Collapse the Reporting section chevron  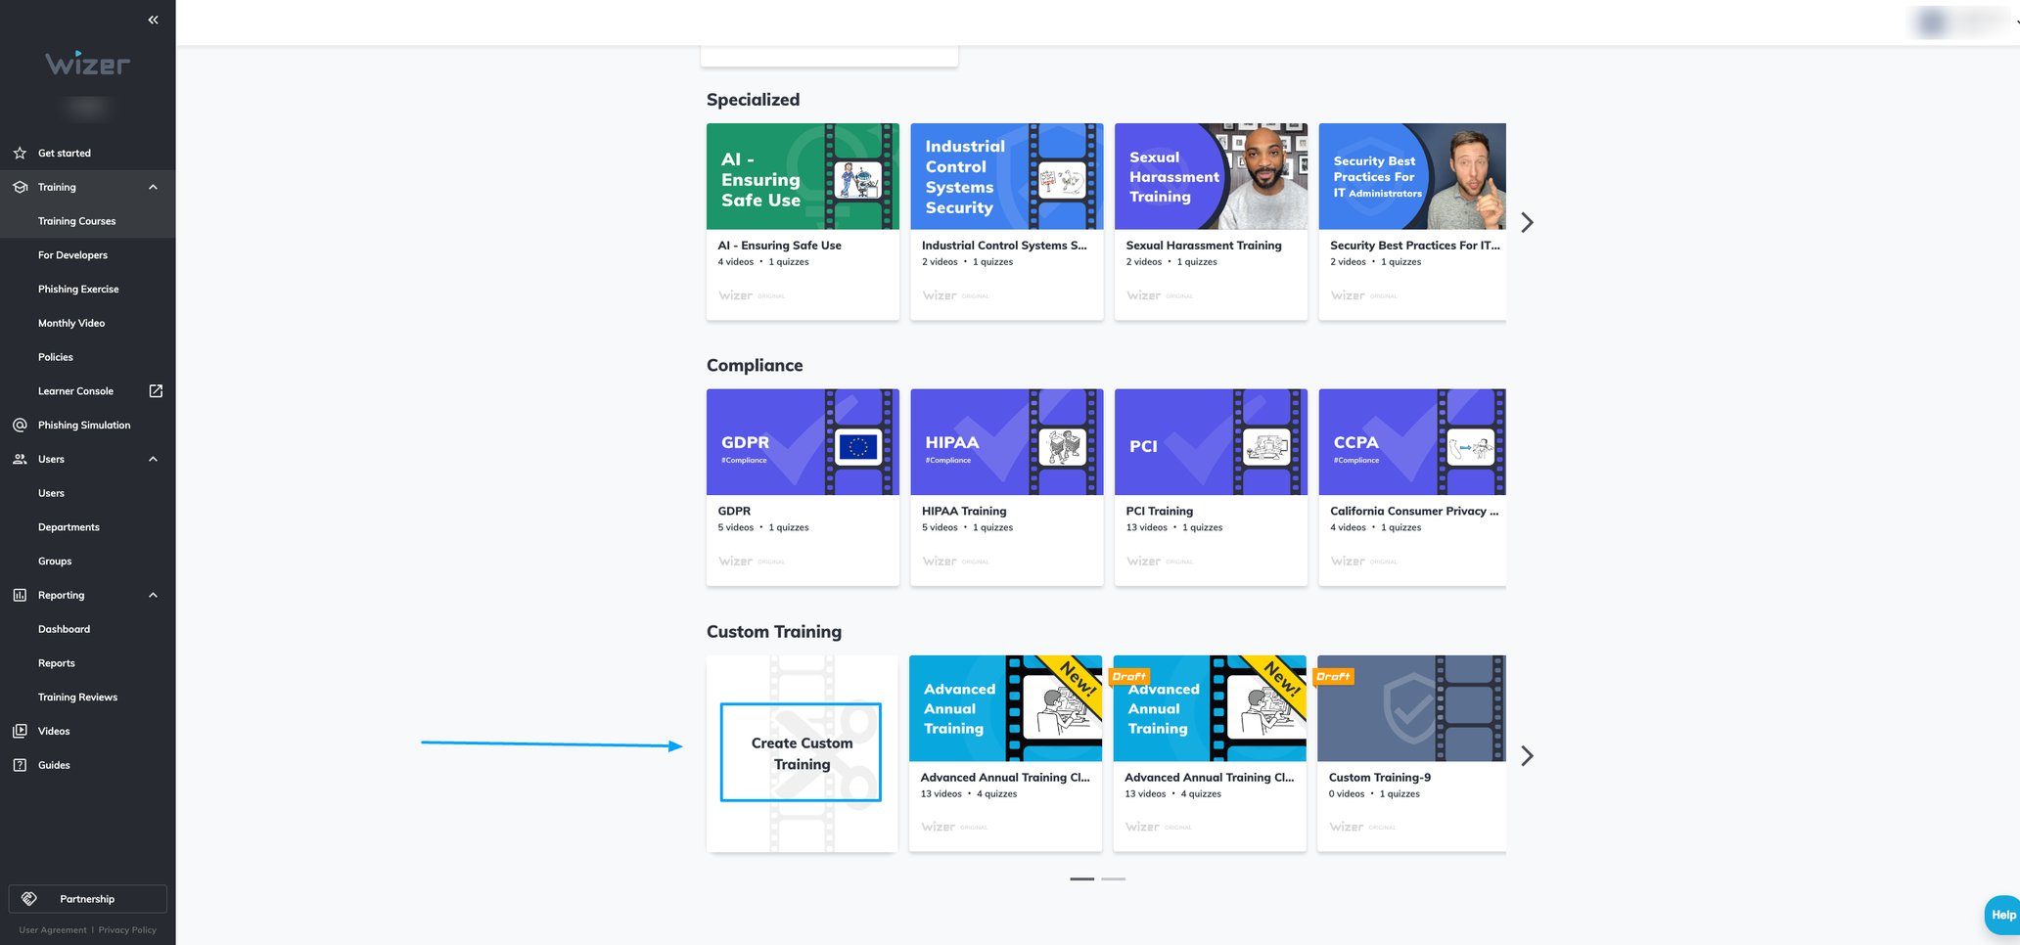pyautogui.click(x=153, y=595)
